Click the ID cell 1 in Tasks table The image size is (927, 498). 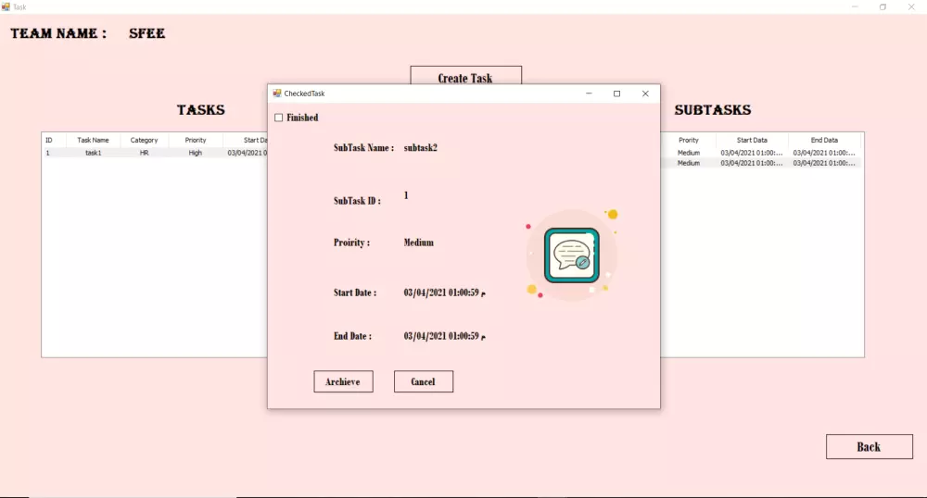(48, 153)
